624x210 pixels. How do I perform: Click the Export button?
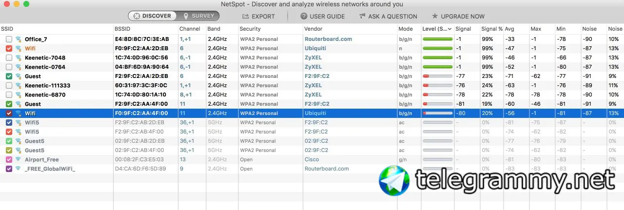[x=259, y=16]
